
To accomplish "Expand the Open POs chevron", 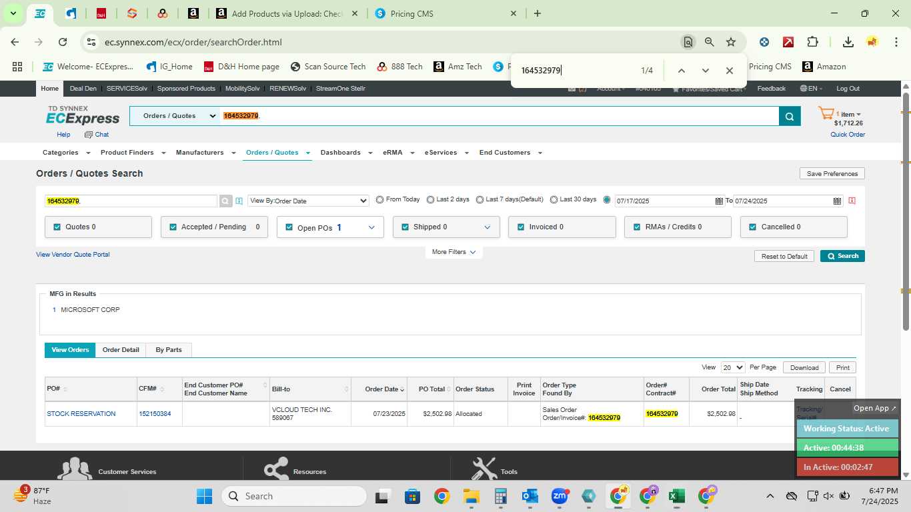I will 371,227.
